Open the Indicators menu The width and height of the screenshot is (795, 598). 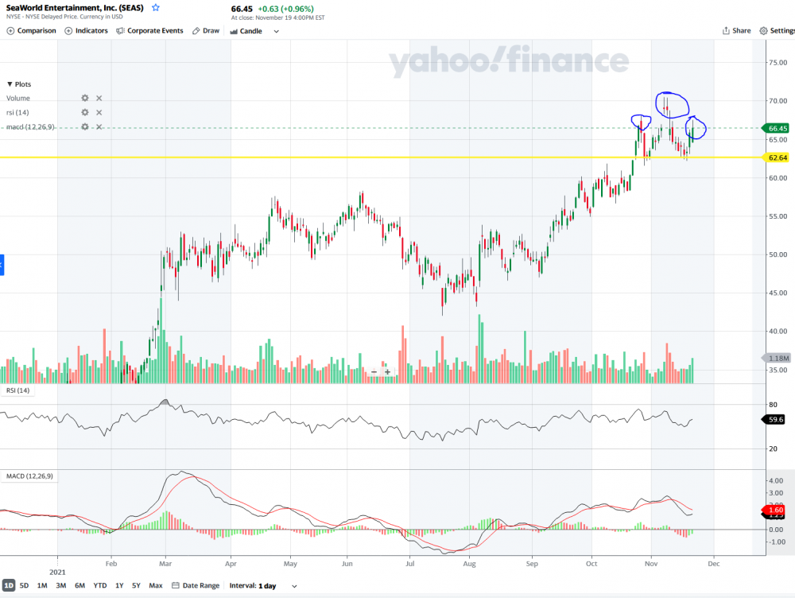[86, 31]
